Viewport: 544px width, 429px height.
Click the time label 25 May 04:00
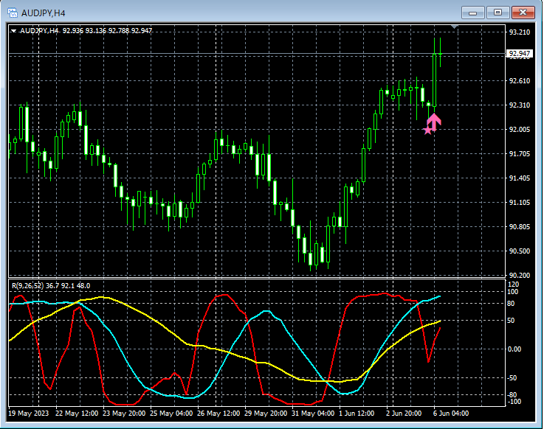[171, 414]
